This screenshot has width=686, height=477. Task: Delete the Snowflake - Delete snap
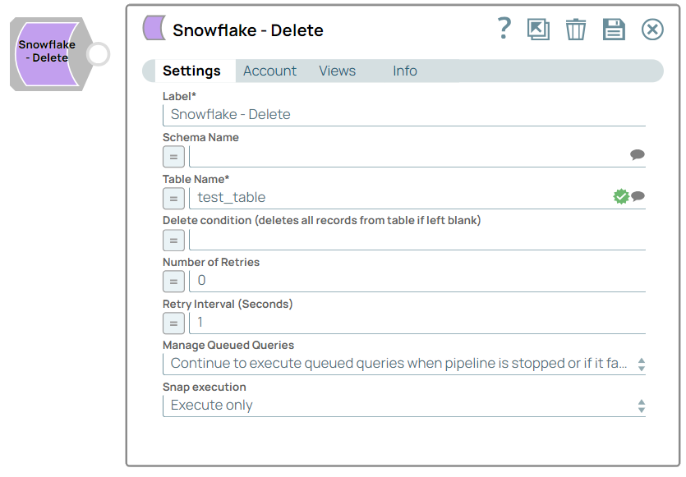coord(575,29)
